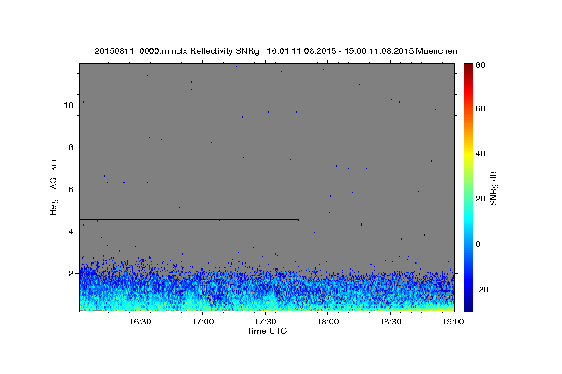Select the 18:00 time axis label
This screenshot has height=374, width=562.
[328, 322]
